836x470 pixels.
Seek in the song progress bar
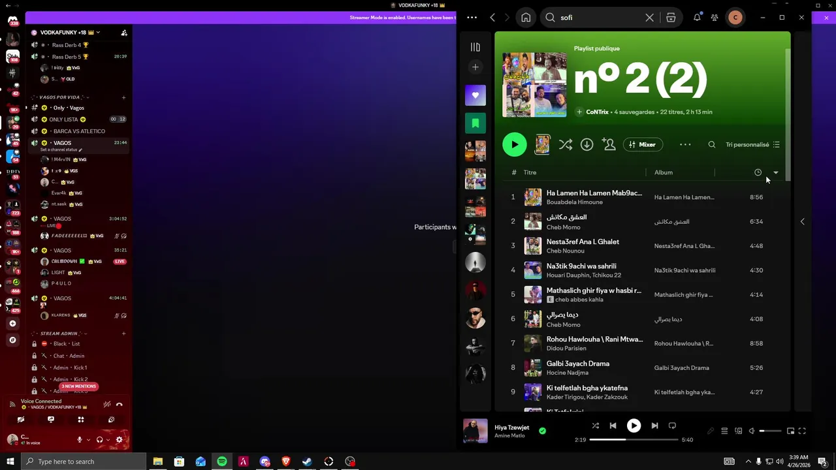pos(634,440)
